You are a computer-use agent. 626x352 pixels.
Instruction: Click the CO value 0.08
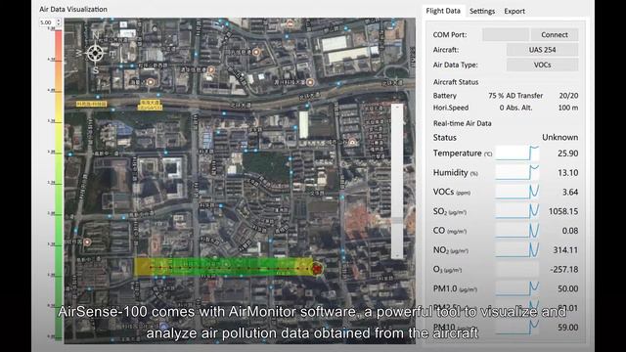pyautogui.click(x=570, y=231)
